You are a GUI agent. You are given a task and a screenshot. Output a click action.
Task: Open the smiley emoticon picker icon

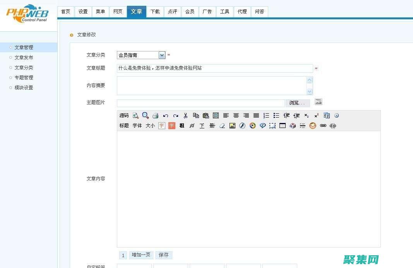coord(313,126)
